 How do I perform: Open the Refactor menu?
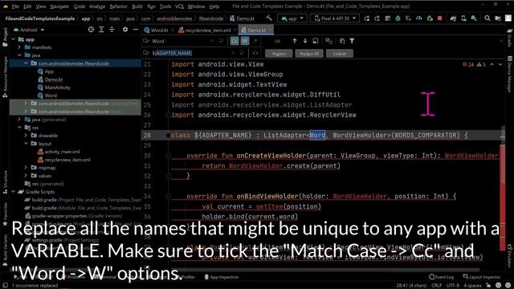(x=118, y=6)
